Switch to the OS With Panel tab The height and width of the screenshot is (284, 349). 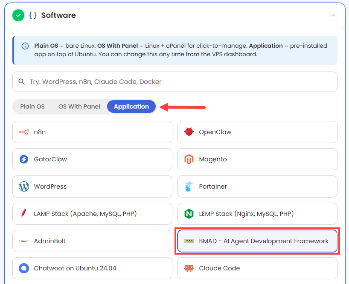pos(79,106)
